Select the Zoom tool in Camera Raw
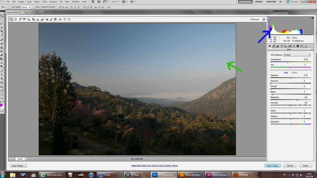Image resolution: width=317 pixels, height=178 pixels. [11, 19]
